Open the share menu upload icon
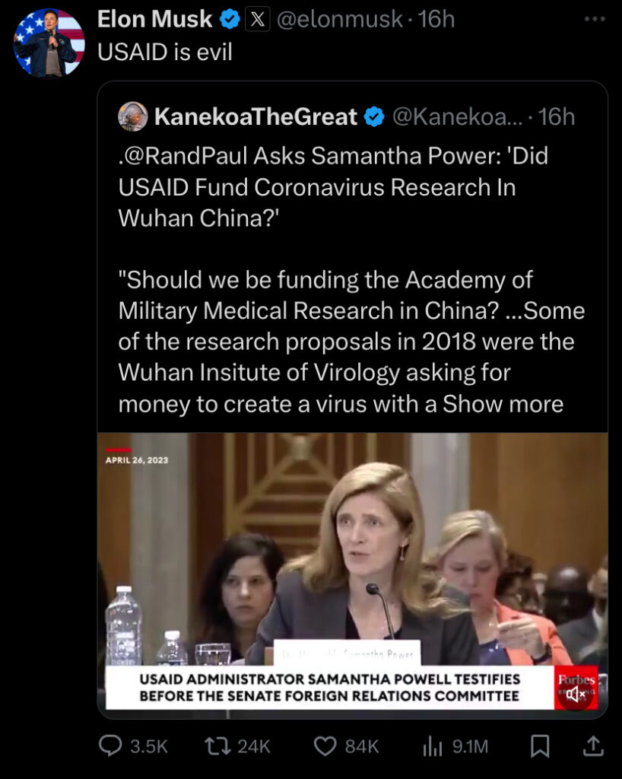Image resolution: width=622 pixels, height=779 pixels. point(592,746)
